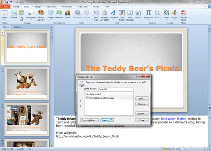
Task: Move file down in Package for CD list
Action: click(x=80, y=106)
